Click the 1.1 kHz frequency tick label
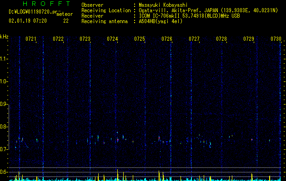 coord(4,59)
